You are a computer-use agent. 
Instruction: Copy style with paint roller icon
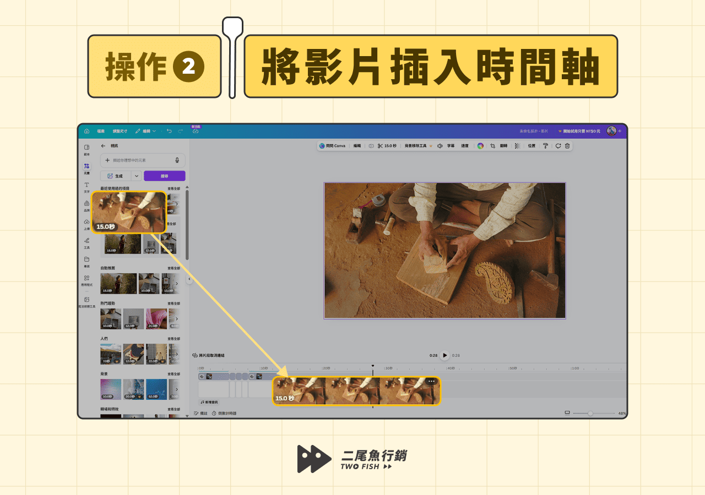546,146
